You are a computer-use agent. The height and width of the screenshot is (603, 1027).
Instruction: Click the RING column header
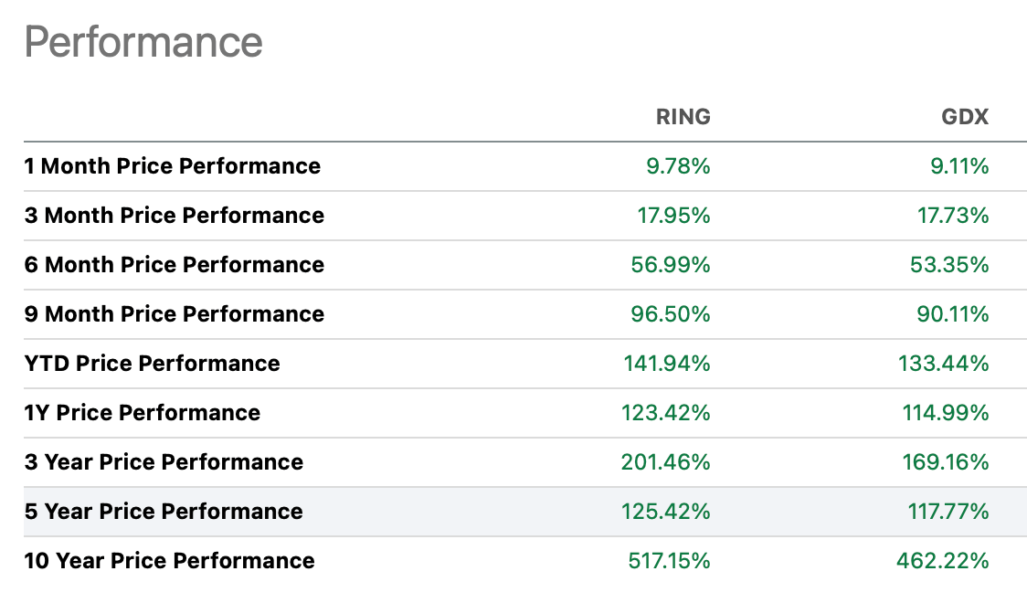[683, 117]
